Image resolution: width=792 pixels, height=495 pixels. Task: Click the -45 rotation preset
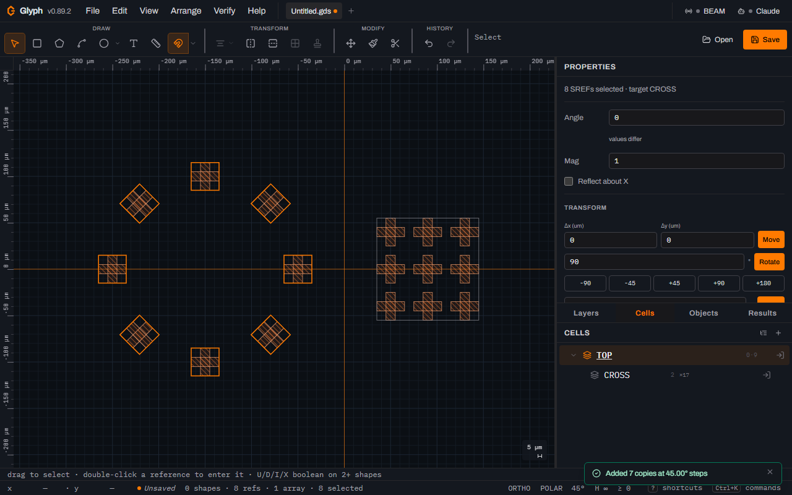[x=630, y=283]
